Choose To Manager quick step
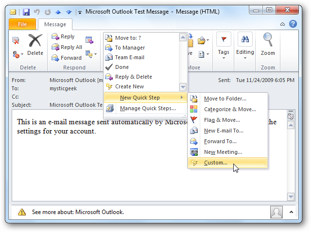The height and width of the screenshot is (232, 311). click(x=141, y=48)
